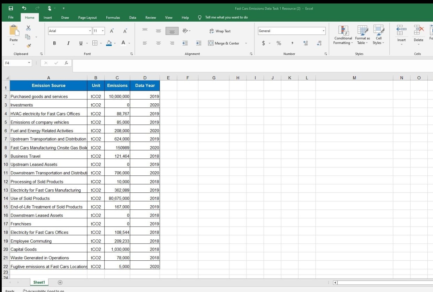Screen dimensions: 433x292
Task: Click the Comma Style icon
Action: click(x=293, y=43)
